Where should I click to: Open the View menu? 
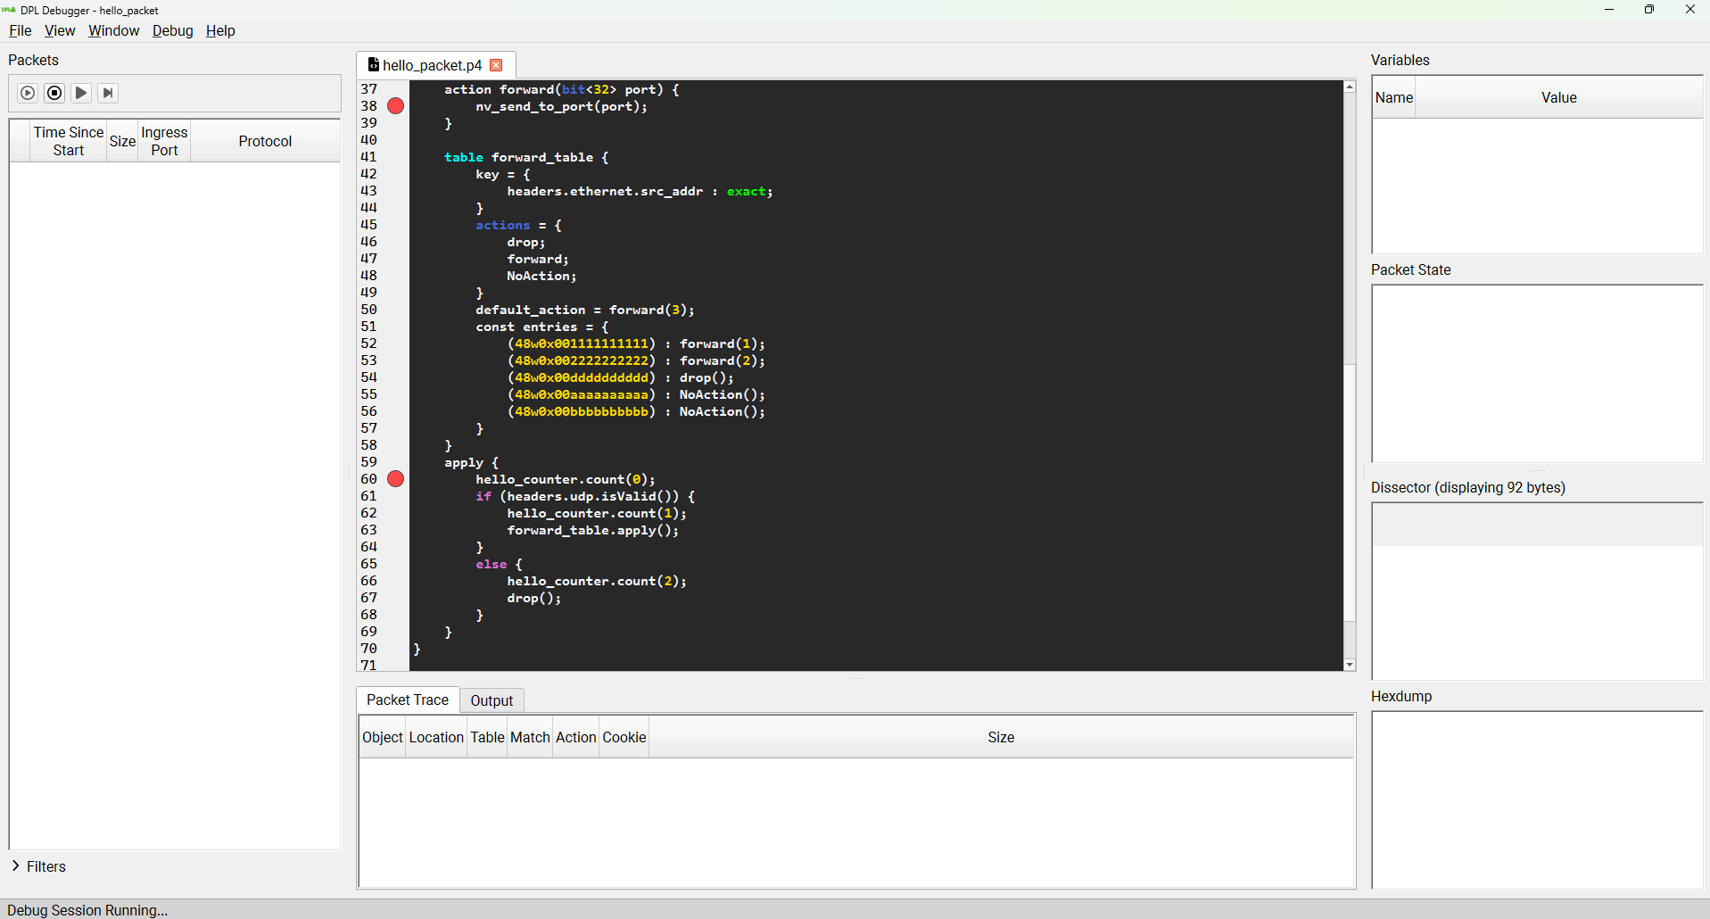click(60, 30)
